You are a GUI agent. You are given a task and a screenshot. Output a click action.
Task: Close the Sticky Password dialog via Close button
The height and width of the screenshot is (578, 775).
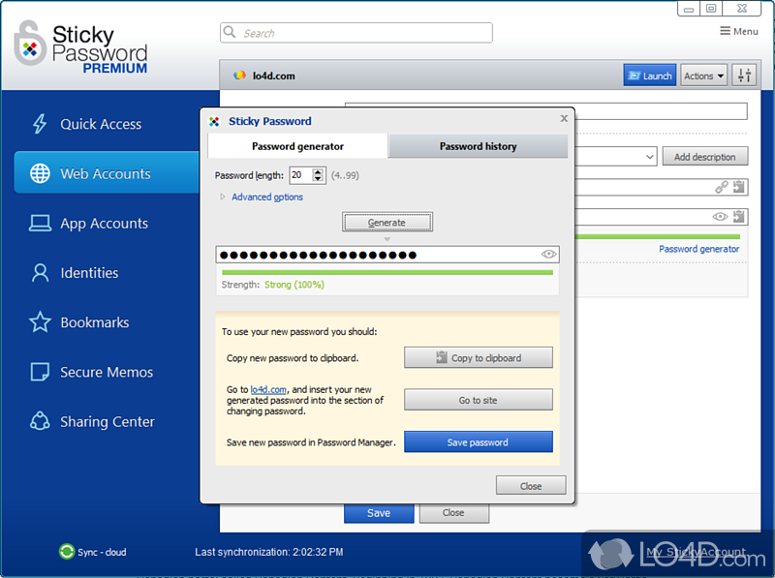531,486
